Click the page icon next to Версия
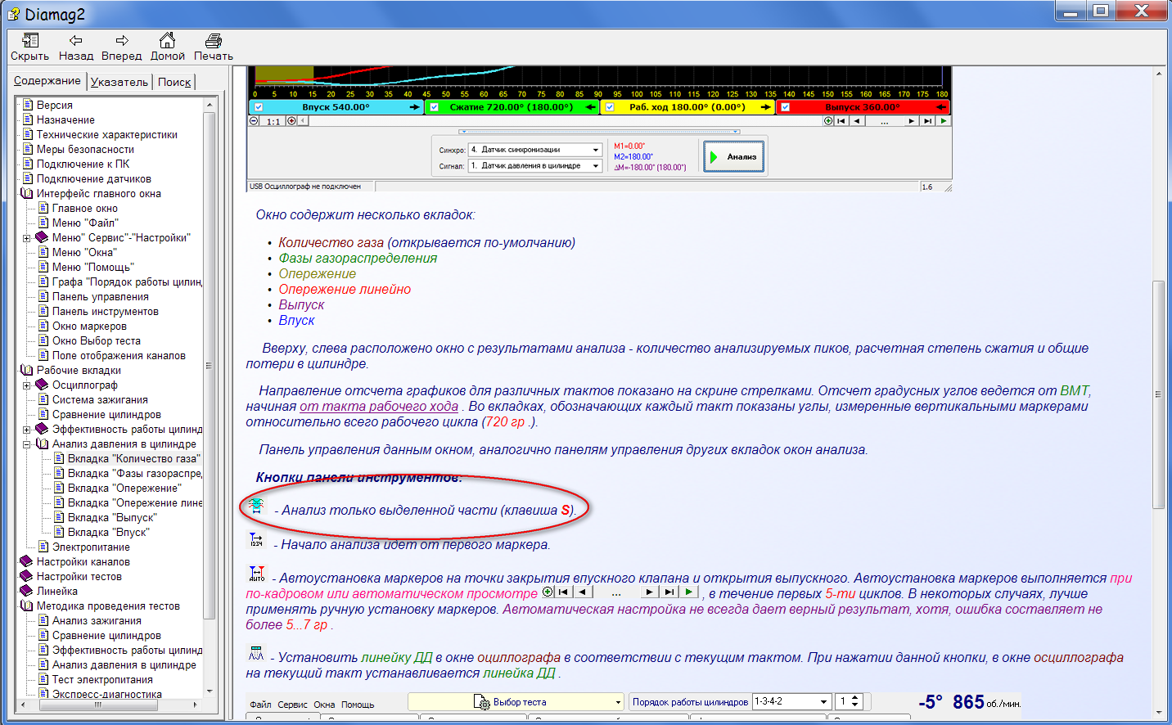This screenshot has height=725, width=1172. (28, 105)
